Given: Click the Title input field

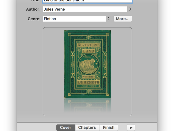Looking at the screenshot, I should 88,1.
